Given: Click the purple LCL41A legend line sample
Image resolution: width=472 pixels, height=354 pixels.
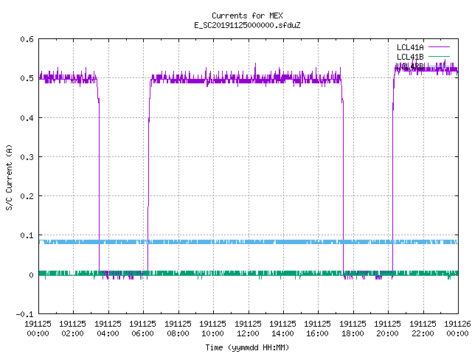Looking at the screenshot, I should [x=439, y=47].
